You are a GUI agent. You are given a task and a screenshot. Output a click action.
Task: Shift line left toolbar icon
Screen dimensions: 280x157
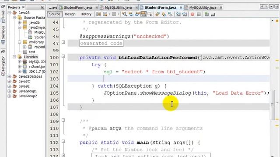[x=178, y=14]
